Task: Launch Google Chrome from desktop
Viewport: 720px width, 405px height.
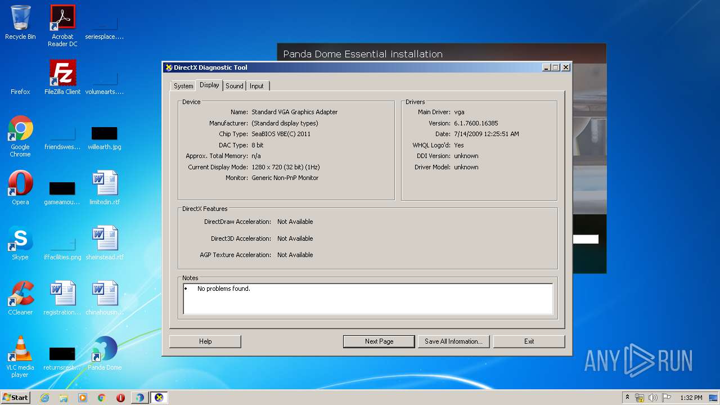Action: [x=20, y=136]
